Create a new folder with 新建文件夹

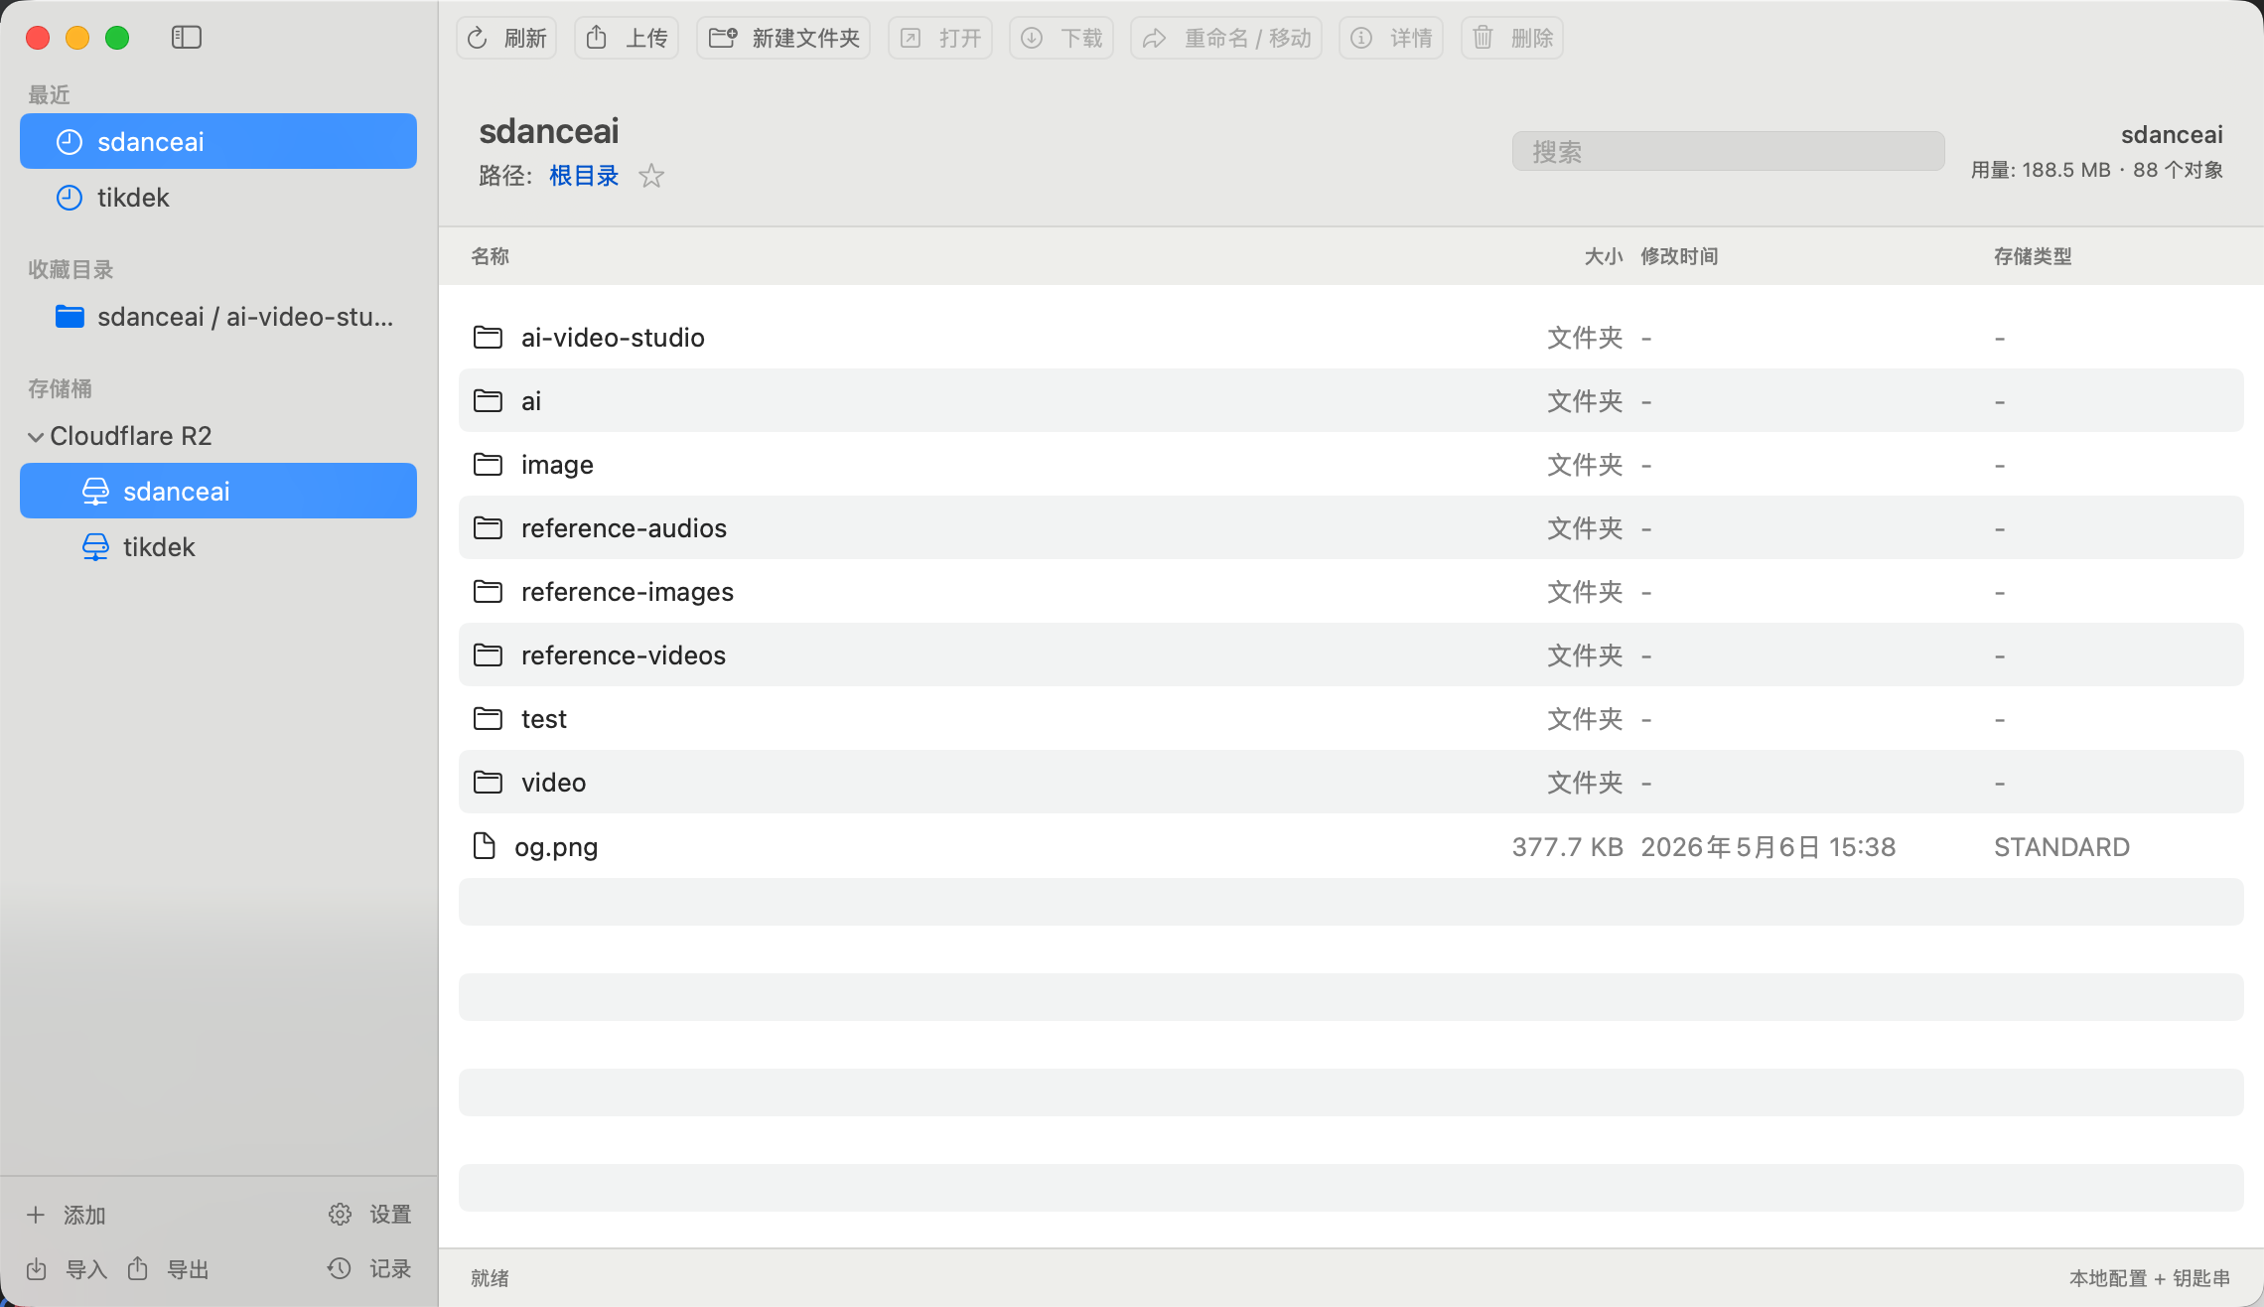tap(783, 38)
